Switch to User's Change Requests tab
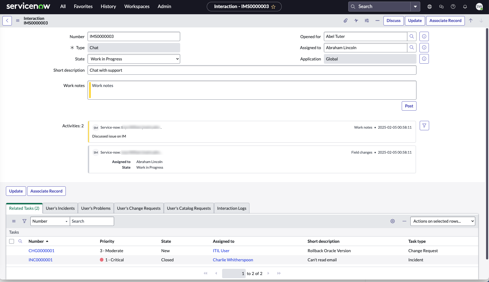Screen dimensions: 489x282 click(x=139, y=208)
